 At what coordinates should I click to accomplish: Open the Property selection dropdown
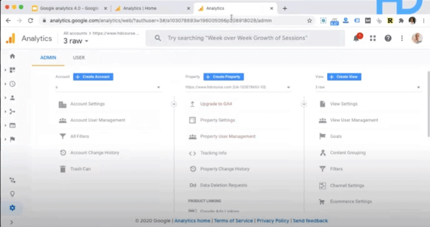tap(238, 88)
